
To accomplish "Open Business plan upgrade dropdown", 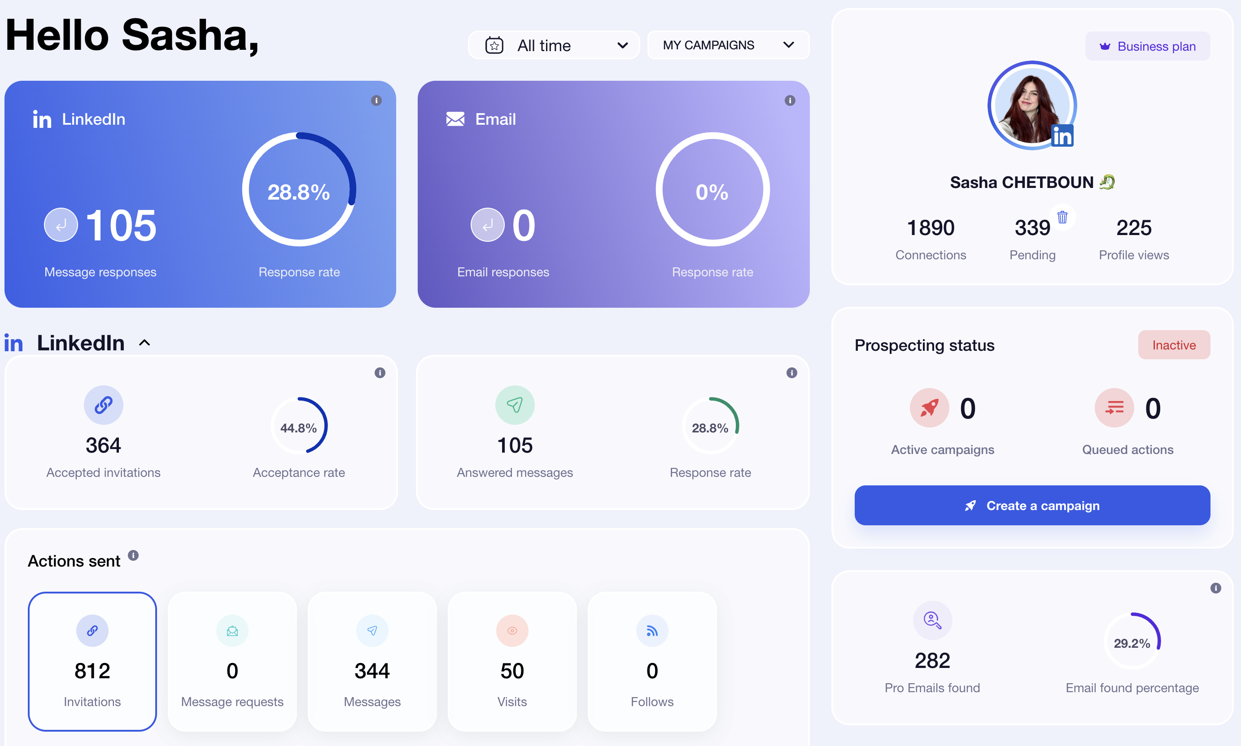I will click(1148, 45).
